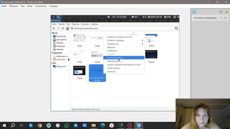Click the battery 80% indicator in VM bar
Viewport: 230px width, 129px height.
click(x=135, y=17)
